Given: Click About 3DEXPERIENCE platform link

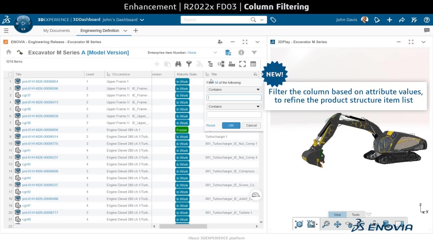Looking at the screenshot, I should point(216,238).
